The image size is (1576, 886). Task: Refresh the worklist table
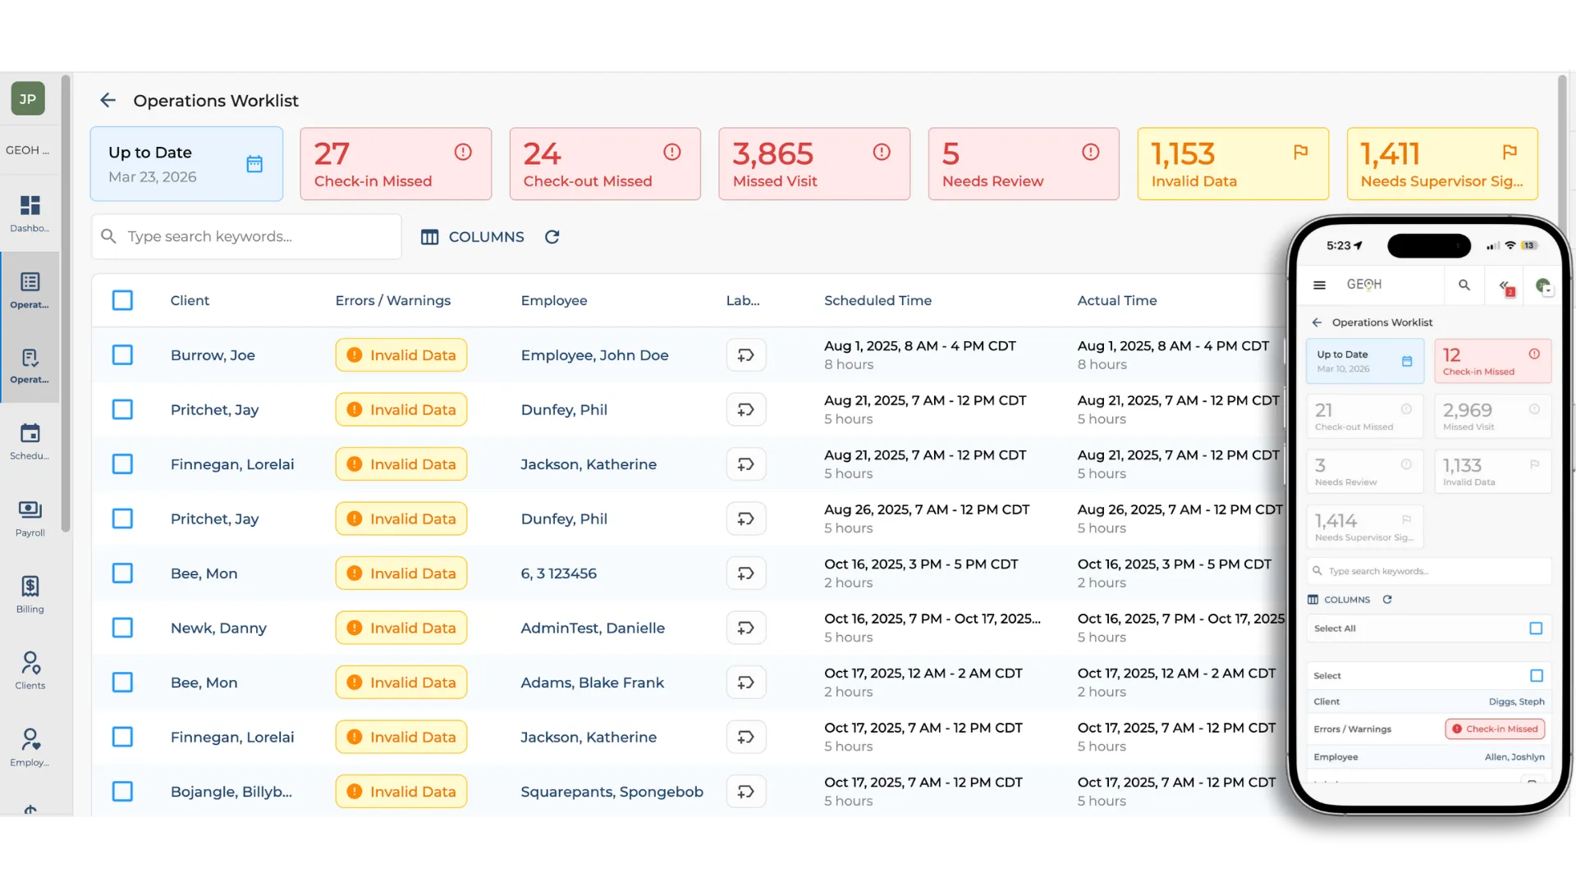[x=552, y=236]
